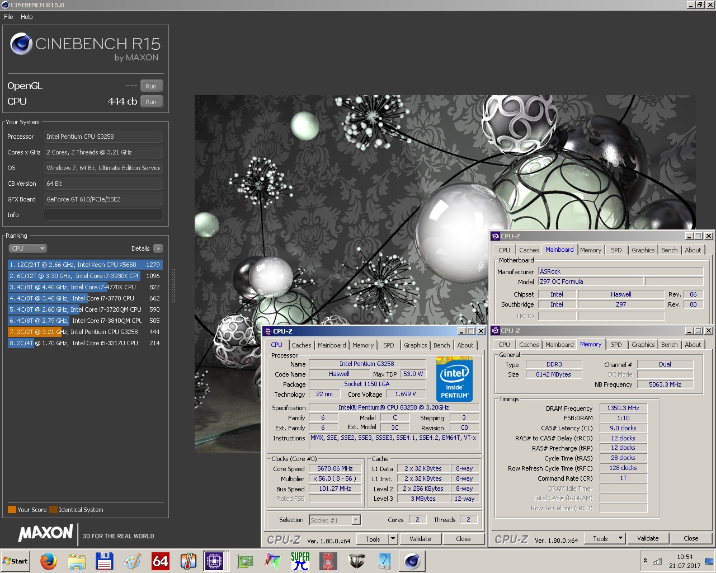Click the network signal tray icon
Screen dimensions: 716x573
657,561
